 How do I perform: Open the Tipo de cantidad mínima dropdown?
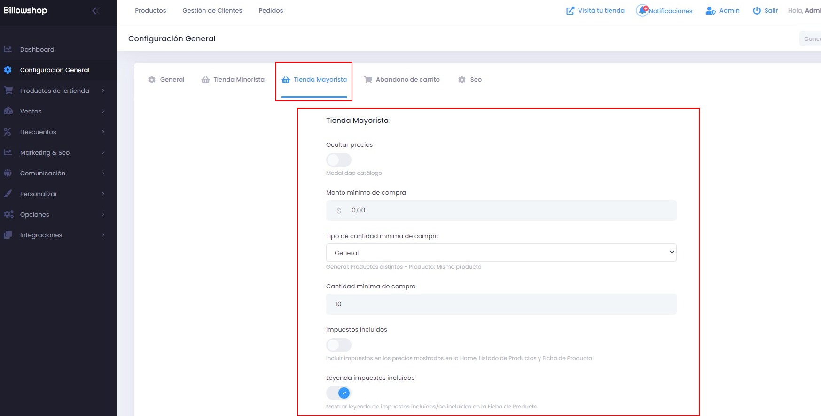tap(501, 253)
